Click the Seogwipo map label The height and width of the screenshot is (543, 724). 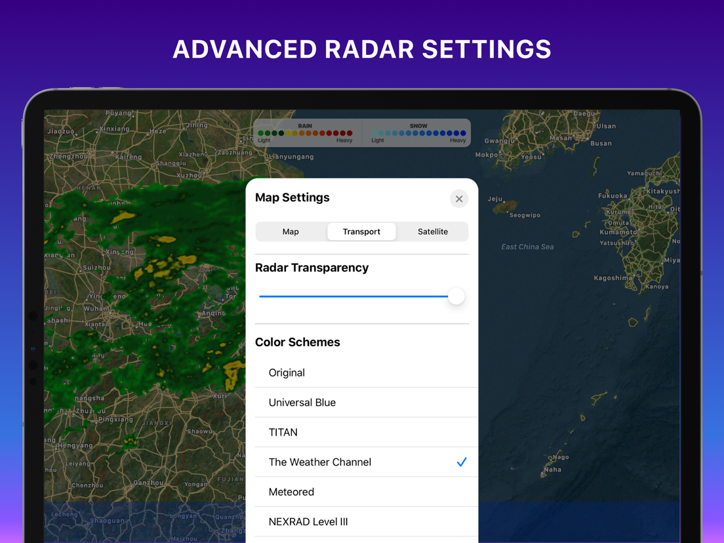(525, 215)
